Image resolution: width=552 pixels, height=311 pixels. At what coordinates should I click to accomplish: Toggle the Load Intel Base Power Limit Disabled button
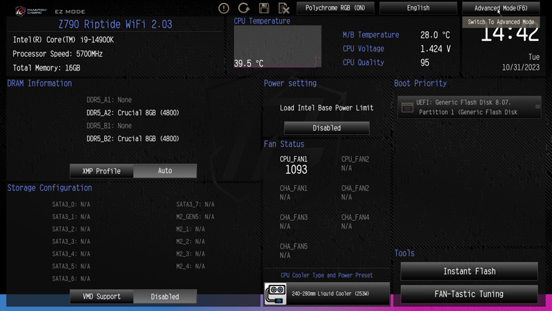(x=326, y=128)
